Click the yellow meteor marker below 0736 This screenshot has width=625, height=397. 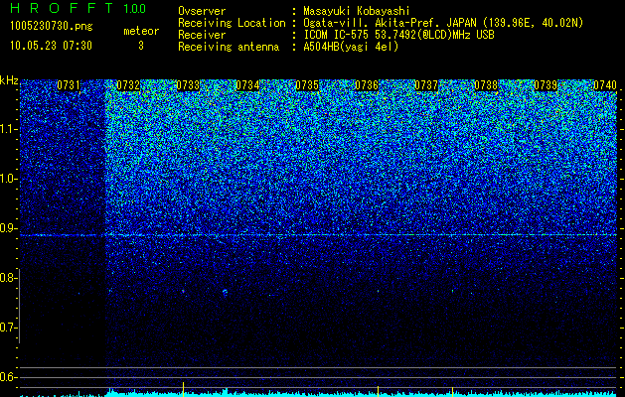click(378, 391)
